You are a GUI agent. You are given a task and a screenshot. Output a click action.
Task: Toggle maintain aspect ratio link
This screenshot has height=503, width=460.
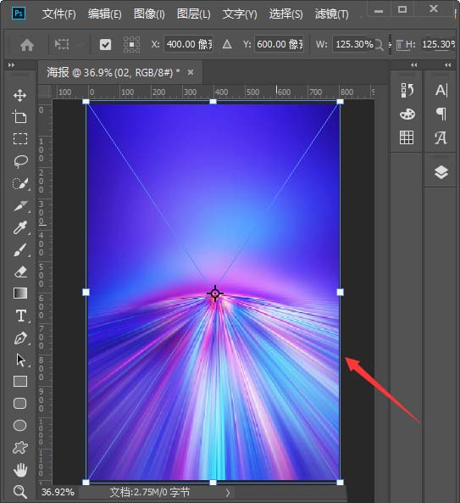pos(390,44)
